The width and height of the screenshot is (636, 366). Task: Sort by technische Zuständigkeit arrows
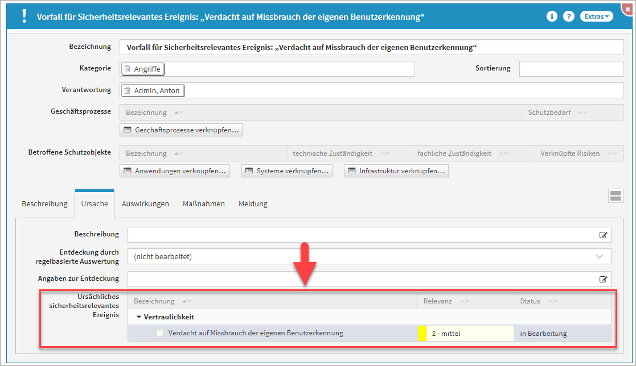tap(384, 153)
